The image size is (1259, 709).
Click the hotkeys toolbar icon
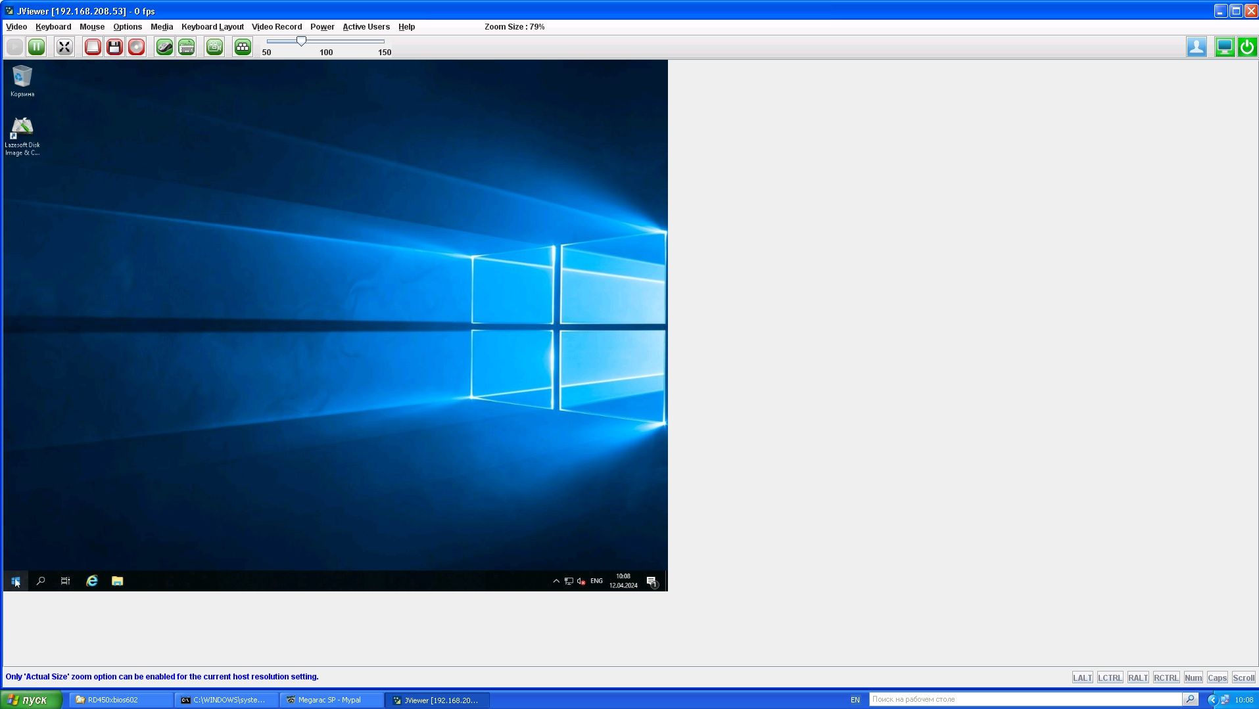[x=243, y=47]
